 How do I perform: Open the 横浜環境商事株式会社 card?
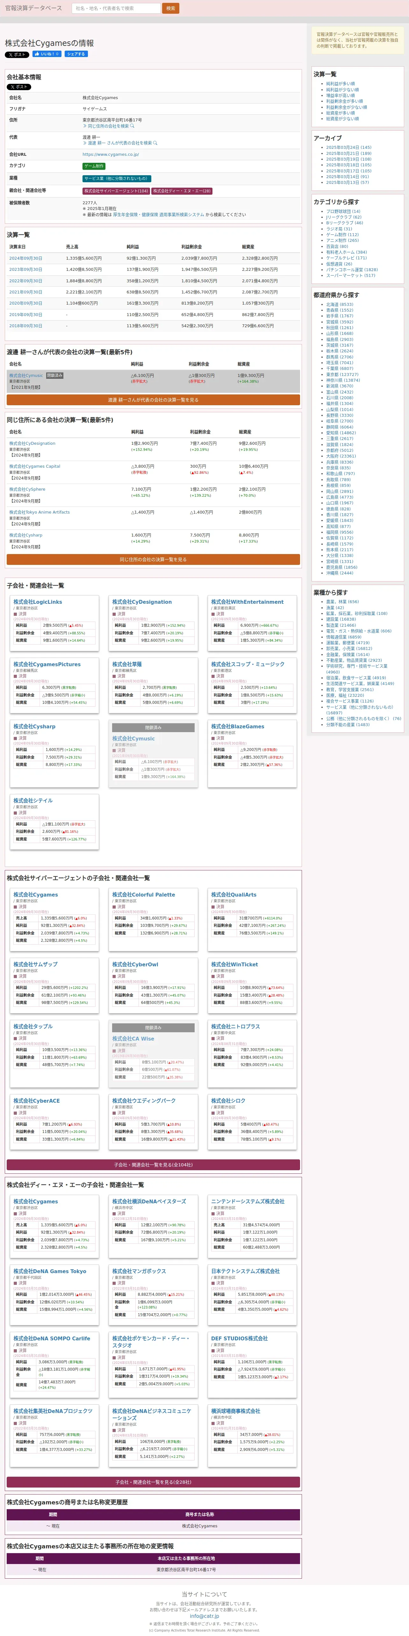click(236, 1411)
